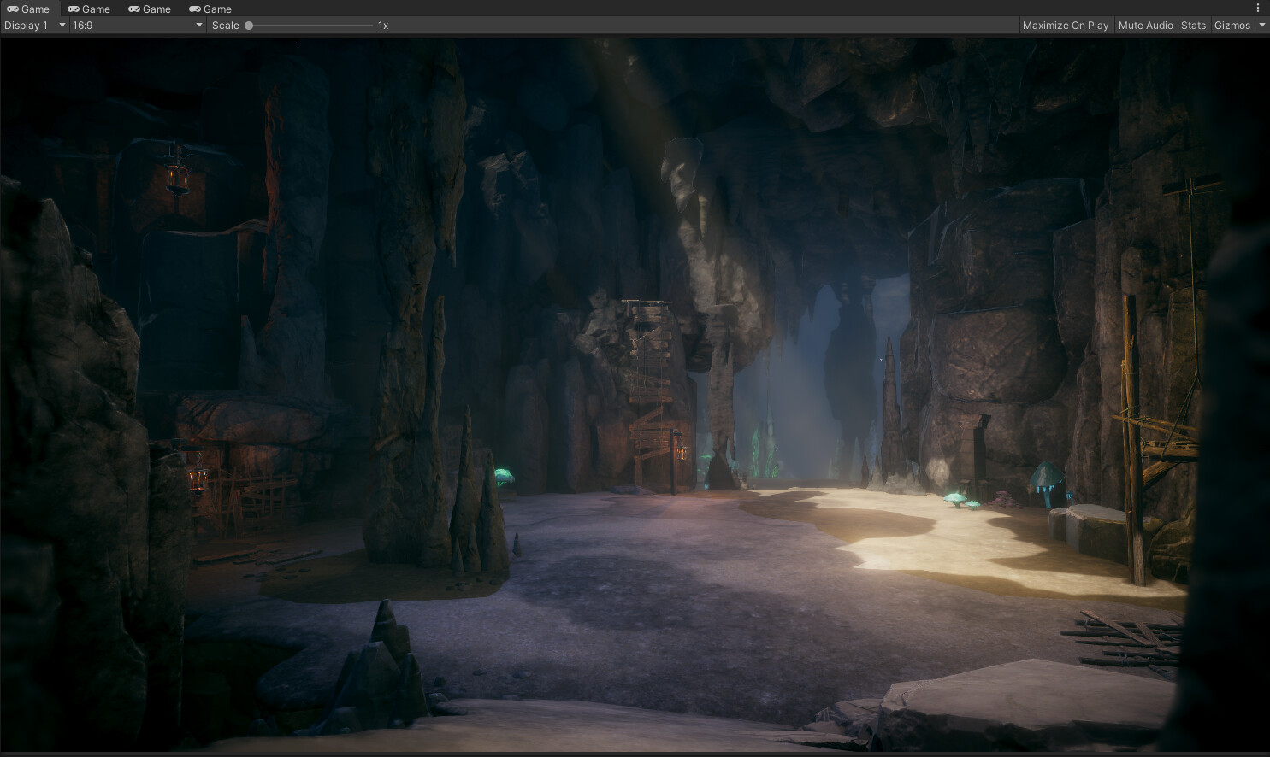This screenshot has width=1270, height=757.
Task: Switch to the fourth Game tab
Action: tap(211, 9)
